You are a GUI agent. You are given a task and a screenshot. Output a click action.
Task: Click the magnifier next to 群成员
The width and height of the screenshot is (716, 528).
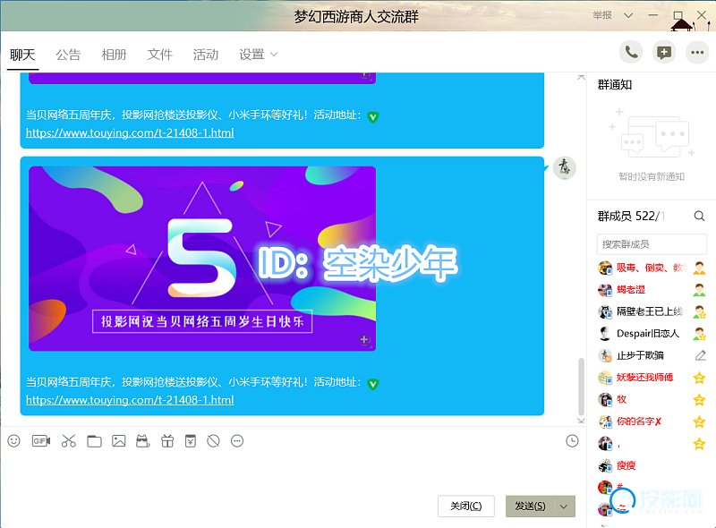[699, 216]
